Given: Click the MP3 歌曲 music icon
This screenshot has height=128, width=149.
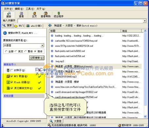Looking at the screenshot, I should coord(8,76).
